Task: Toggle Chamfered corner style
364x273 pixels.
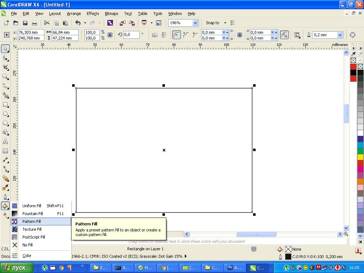Action: [x=195, y=35]
